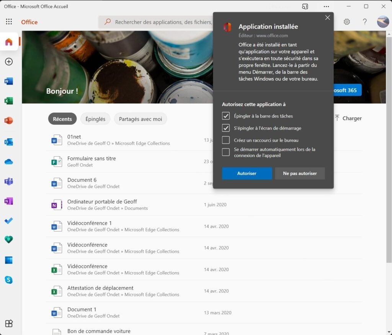This screenshot has height=335, width=392.
Task: Open Excel from the sidebar
Action: point(9,101)
